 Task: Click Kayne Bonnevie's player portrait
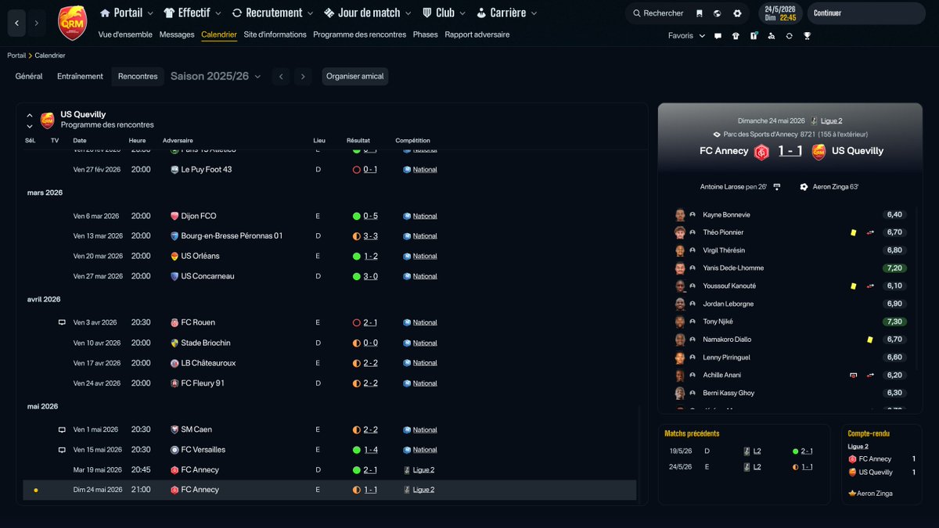pyautogui.click(x=680, y=214)
